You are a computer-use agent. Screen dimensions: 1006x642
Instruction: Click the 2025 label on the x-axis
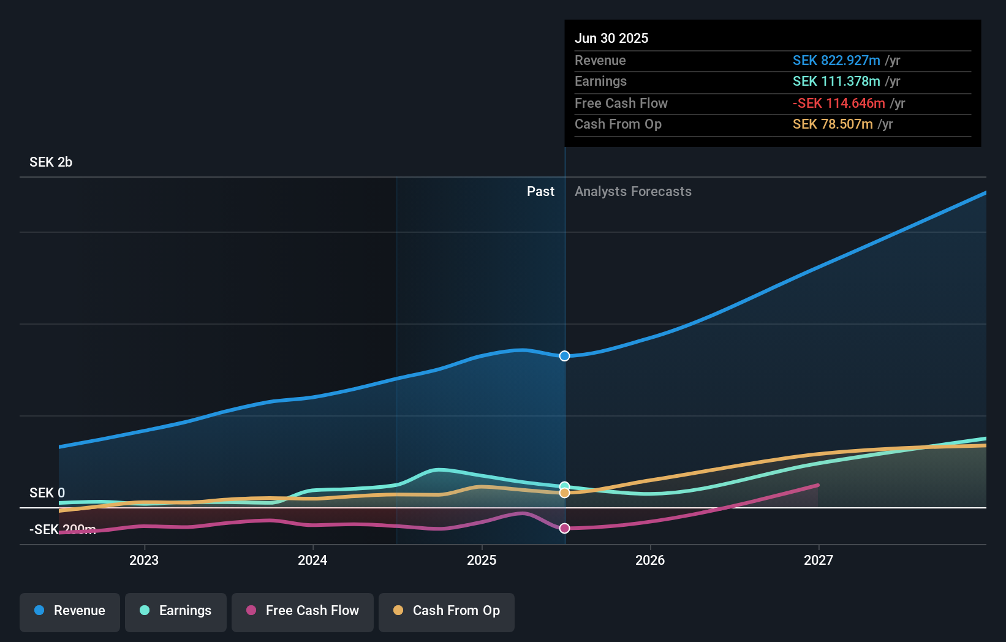482,560
